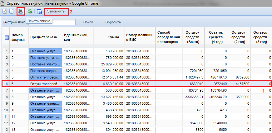Screen dimensions: 272x133
Task: Click the Сбросить button
Action: pyautogui.click(x=113, y=22)
